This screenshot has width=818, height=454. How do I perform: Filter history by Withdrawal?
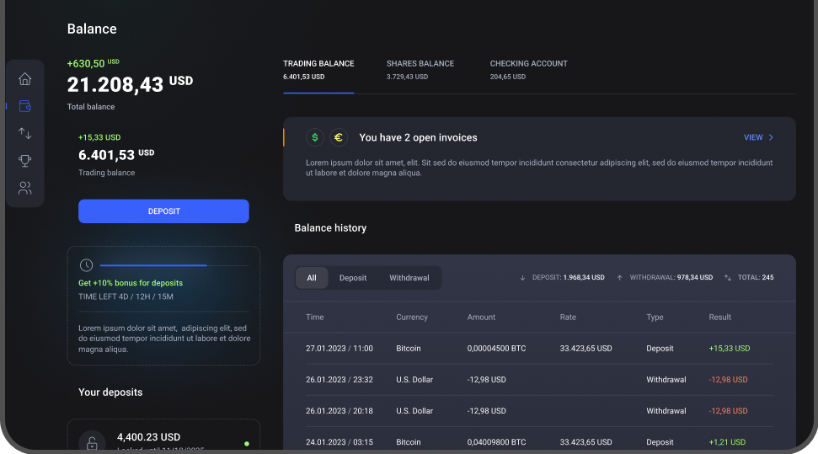409,278
